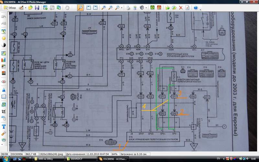Click status bar 1920x1080x24b jpeg

click(51, 154)
